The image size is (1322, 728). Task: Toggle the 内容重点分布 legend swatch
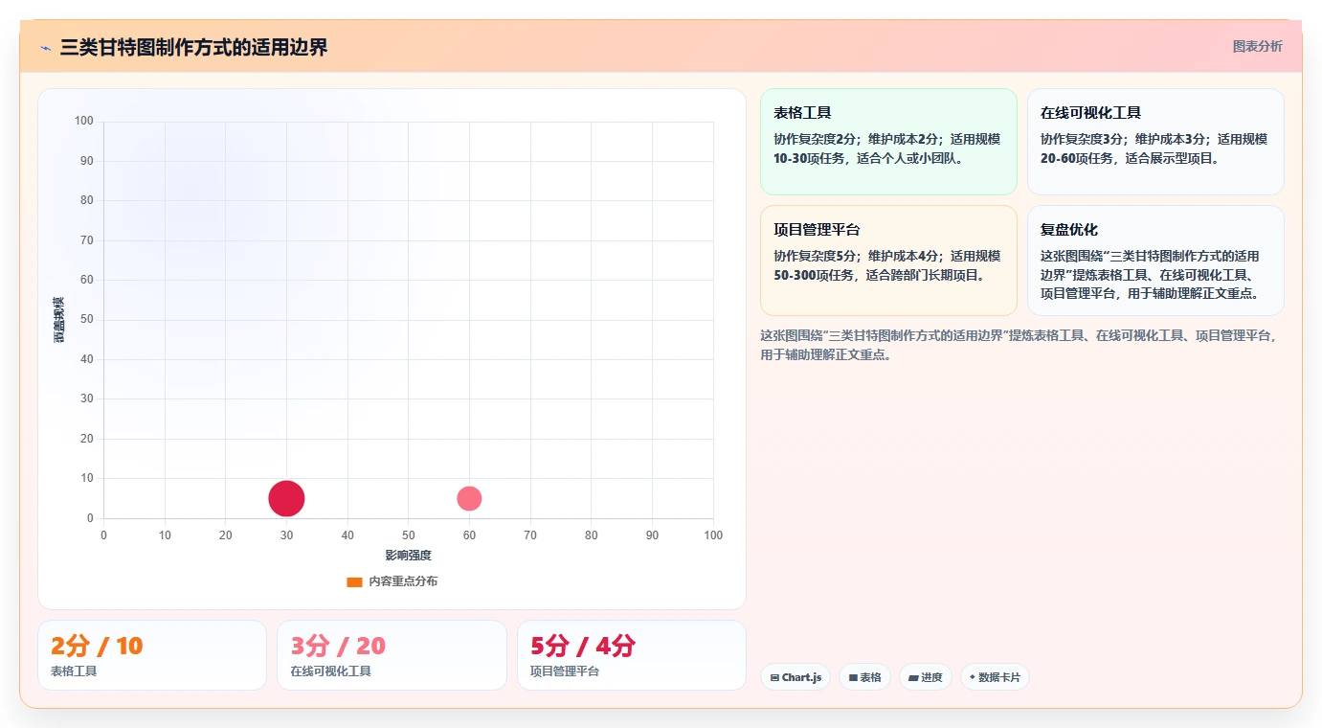click(x=354, y=581)
